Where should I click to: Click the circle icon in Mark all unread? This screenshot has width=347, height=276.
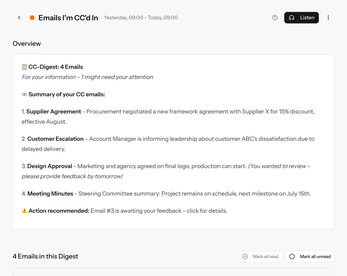click(292, 256)
